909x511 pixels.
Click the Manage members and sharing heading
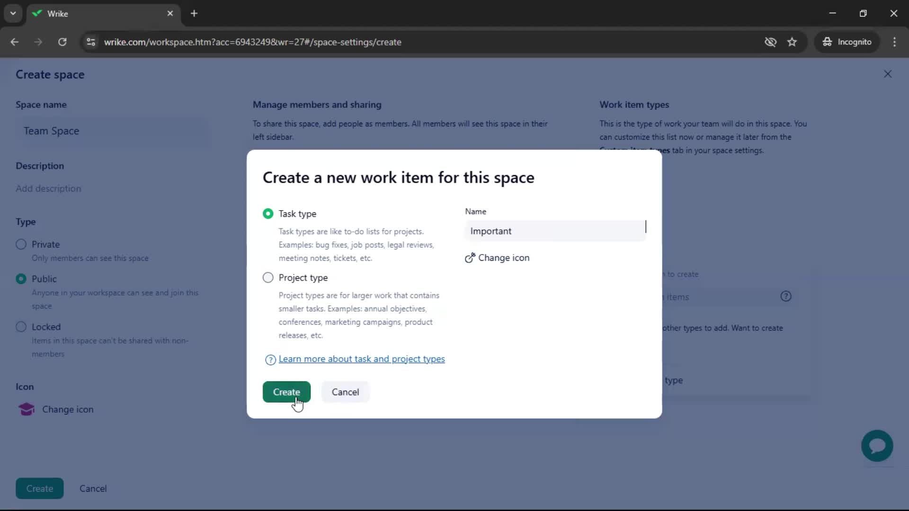[317, 105]
